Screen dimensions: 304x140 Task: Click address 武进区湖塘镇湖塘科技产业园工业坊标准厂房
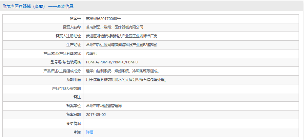122,36
